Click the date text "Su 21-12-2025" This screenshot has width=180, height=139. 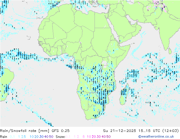[x=120, y=131]
